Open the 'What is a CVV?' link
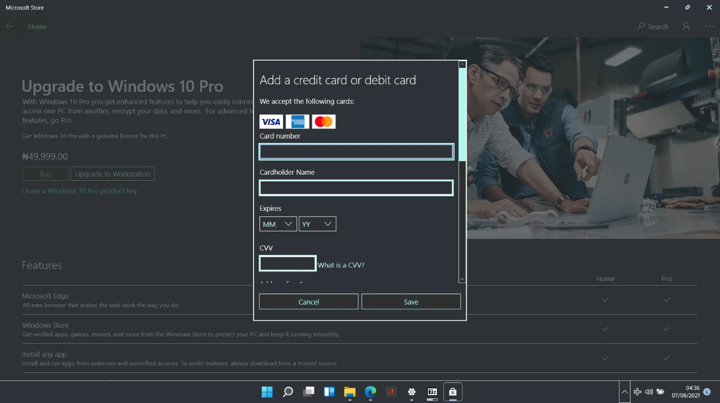Screen dimensions: 720x403 [341, 265]
